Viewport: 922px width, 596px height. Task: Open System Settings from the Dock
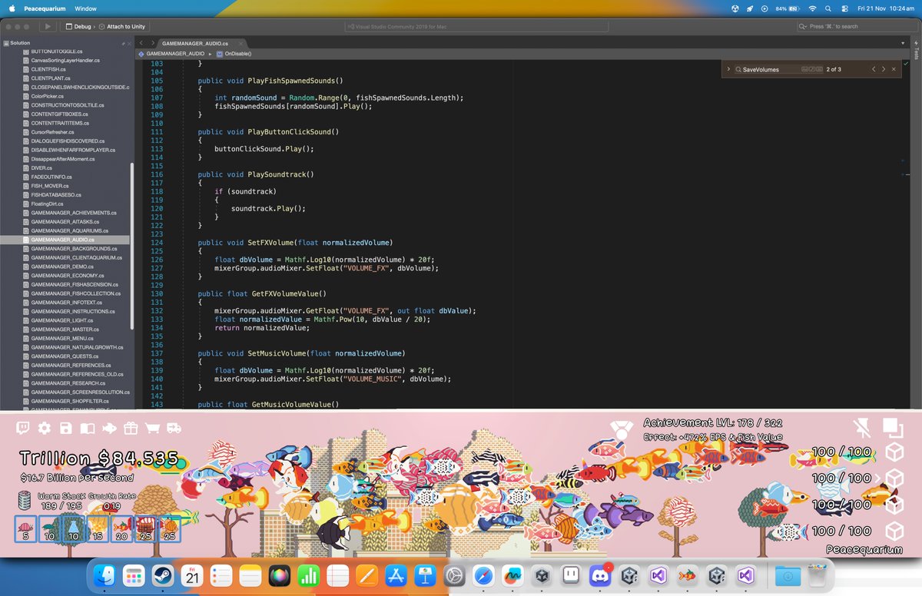point(454,575)
